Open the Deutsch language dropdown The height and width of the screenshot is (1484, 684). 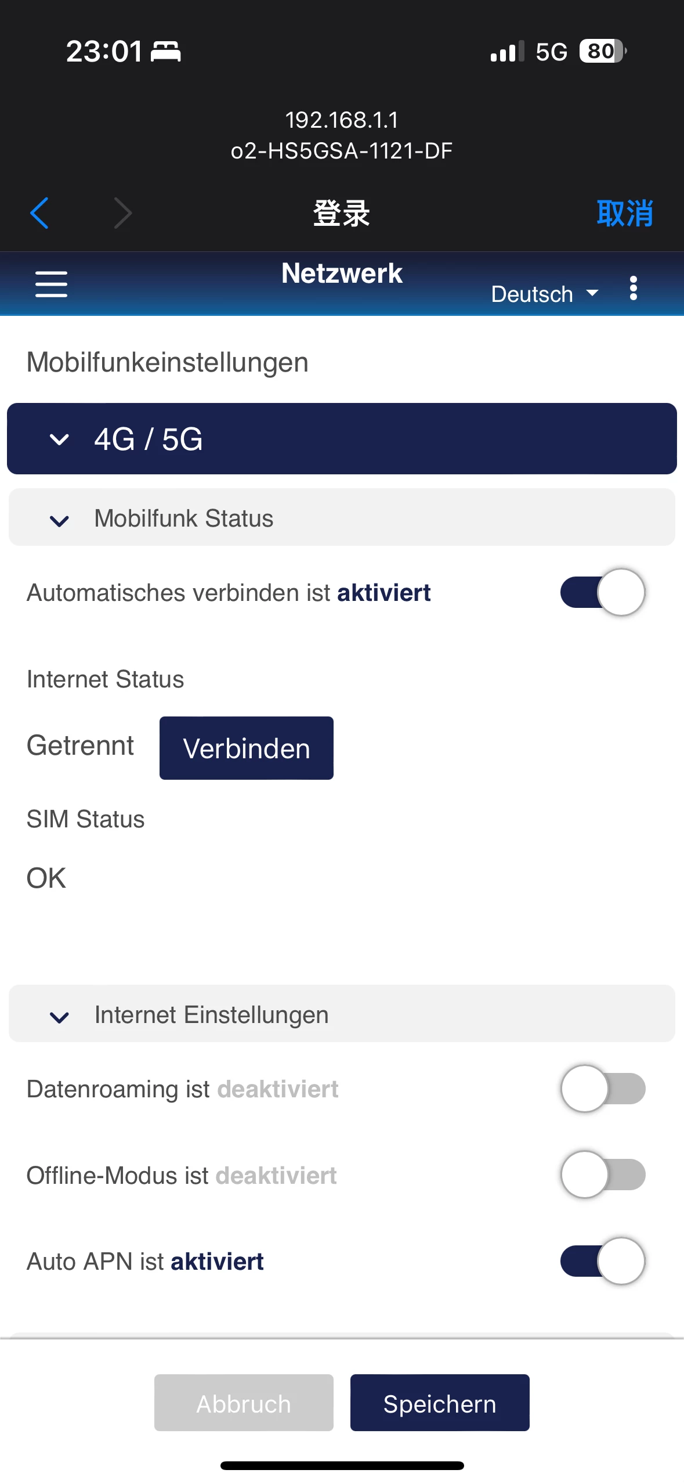544,294
